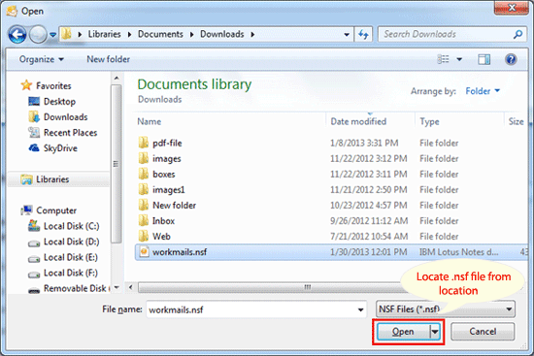The height and width of the screenshot is (356, 534).
Task: Expand arrow between Libraries and Documents
Action: tap(129, 34)
